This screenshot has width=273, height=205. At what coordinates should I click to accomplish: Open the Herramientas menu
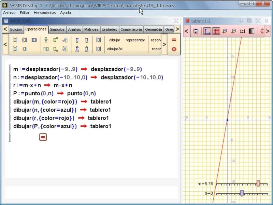pyautogui.click(x=45, y=13)
